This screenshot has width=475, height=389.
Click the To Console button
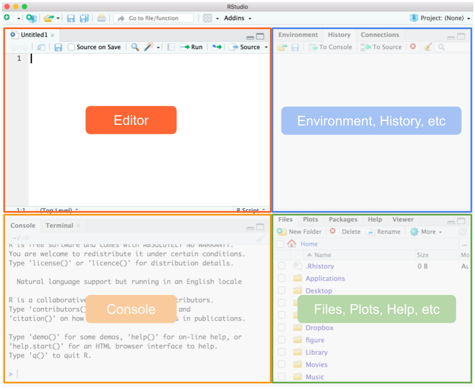tap(330, 48)
